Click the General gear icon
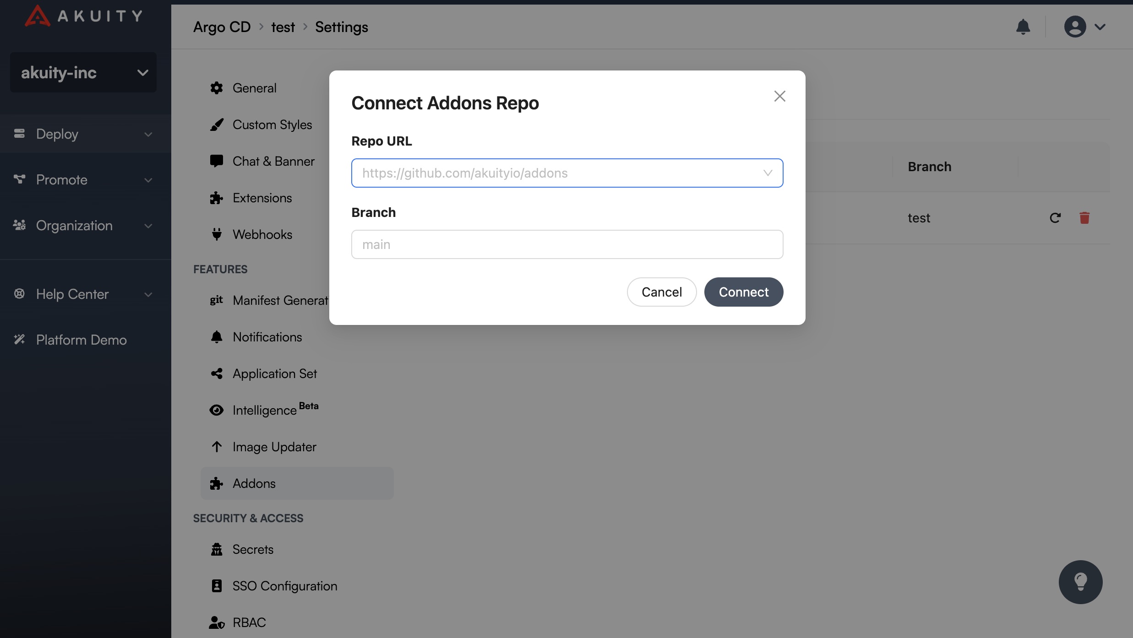The image size is (1133, 638). coord(217,88)
